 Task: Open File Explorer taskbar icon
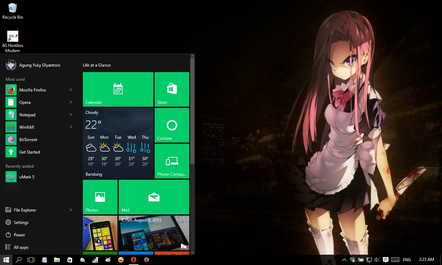tap(57, 260)
